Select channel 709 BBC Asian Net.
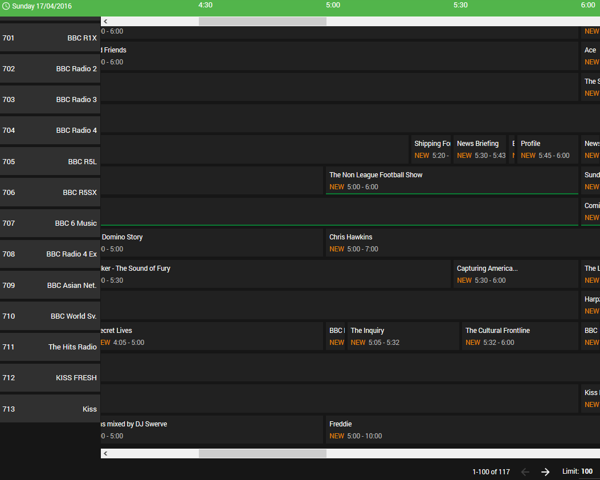Image resolution: width=600 pixels, height=480 pixels. (x=50, y=285)
